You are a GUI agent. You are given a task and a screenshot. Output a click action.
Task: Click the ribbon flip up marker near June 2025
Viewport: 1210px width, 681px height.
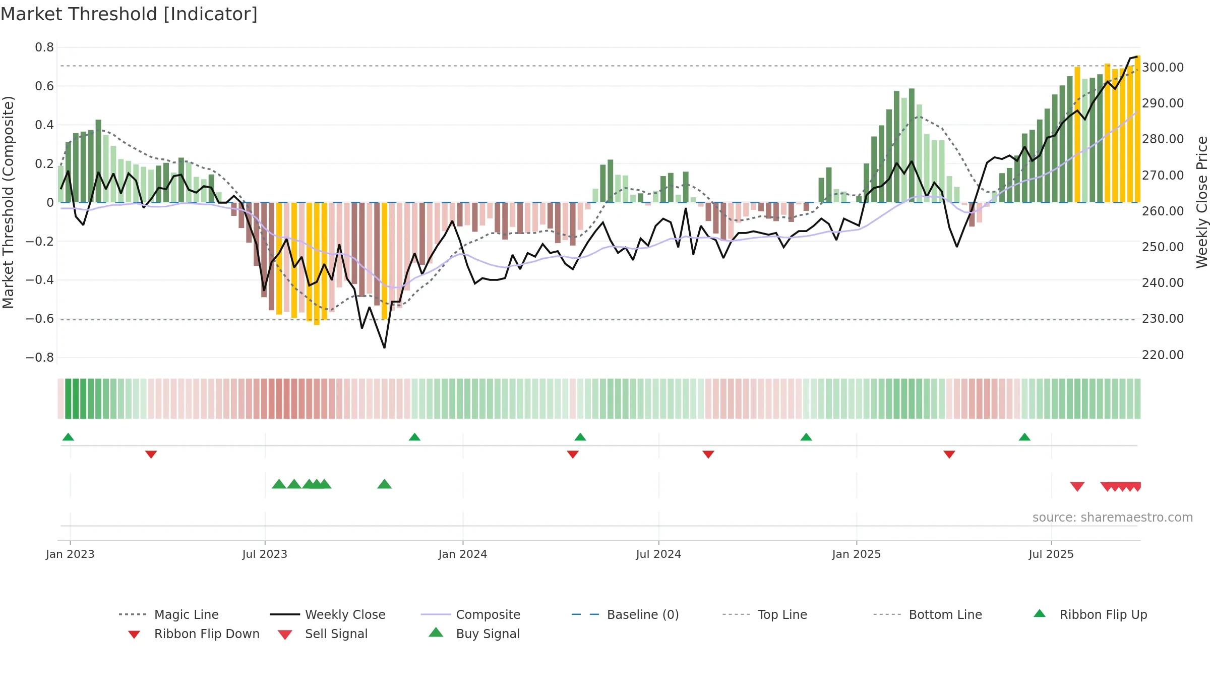[x=1024, y=437]
